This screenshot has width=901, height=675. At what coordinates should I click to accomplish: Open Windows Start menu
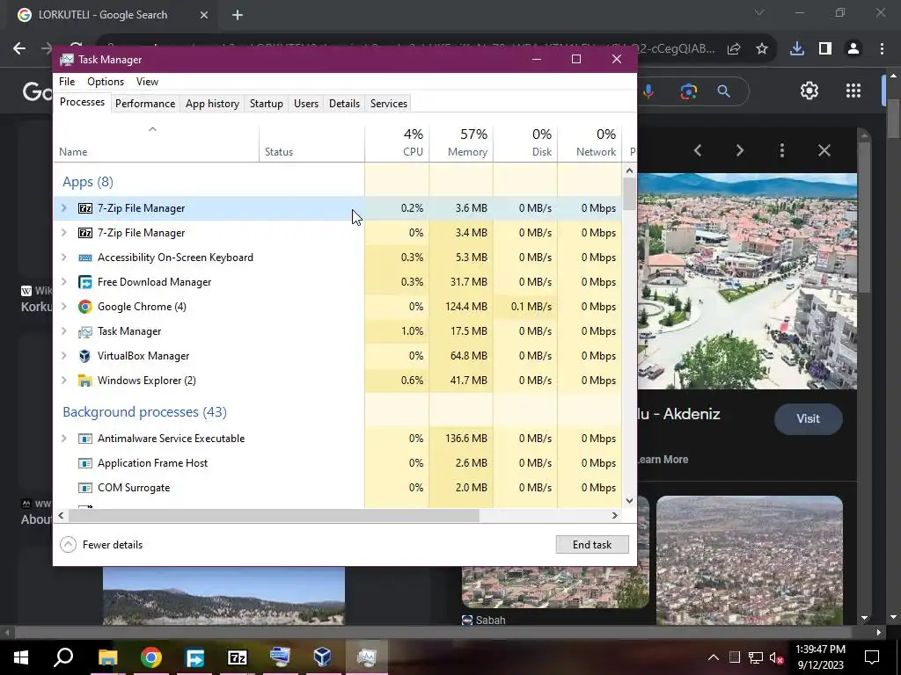21,657
